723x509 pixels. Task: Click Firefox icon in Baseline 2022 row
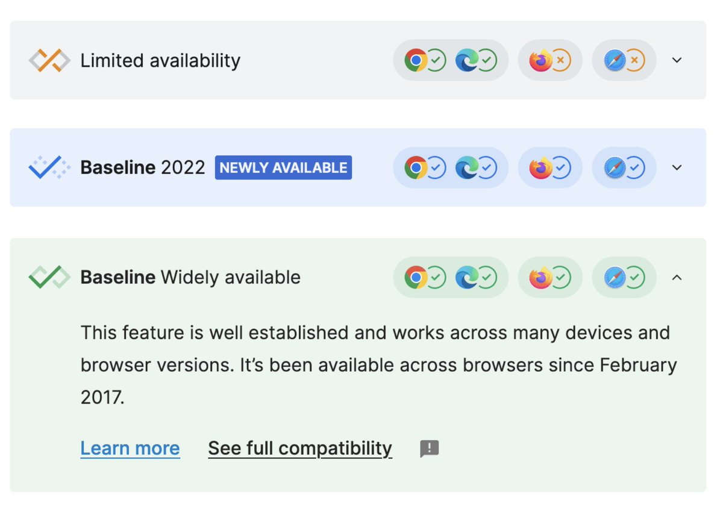(540, 168)
